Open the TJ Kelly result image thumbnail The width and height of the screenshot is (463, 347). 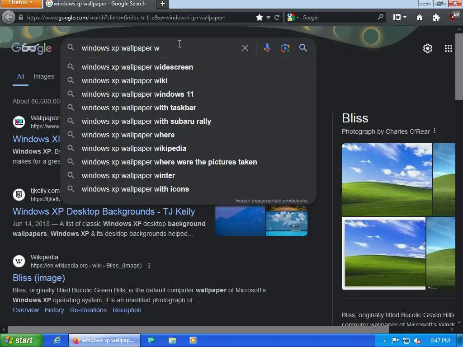click(261, 220)
